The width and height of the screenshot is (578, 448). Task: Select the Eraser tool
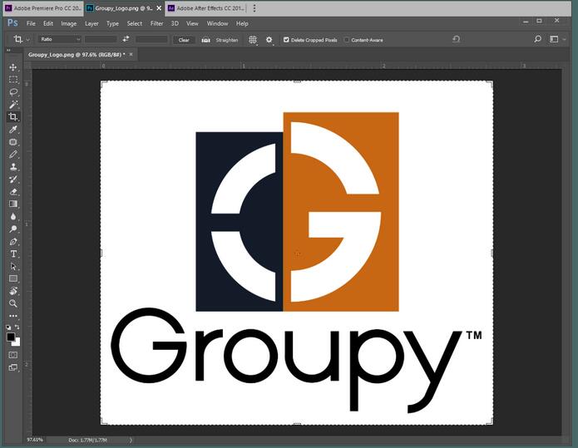(x=13, y=191)
